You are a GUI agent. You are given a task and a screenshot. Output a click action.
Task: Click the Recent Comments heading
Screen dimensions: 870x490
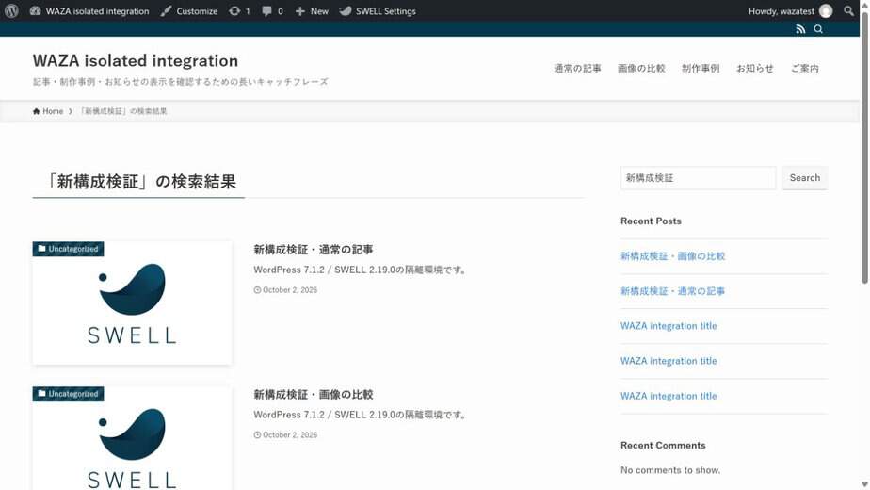(x=663, y=446)
